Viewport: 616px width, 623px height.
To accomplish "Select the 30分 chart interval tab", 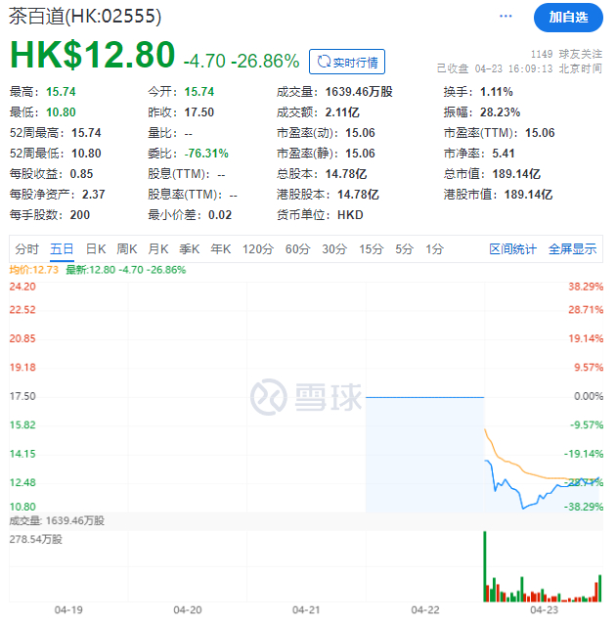I will point(334,249).
